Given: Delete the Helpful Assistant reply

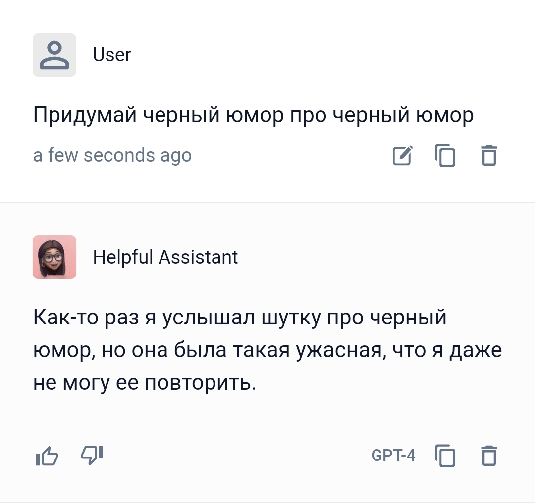Looking at the screenshot, I should (x=489, y=456).
